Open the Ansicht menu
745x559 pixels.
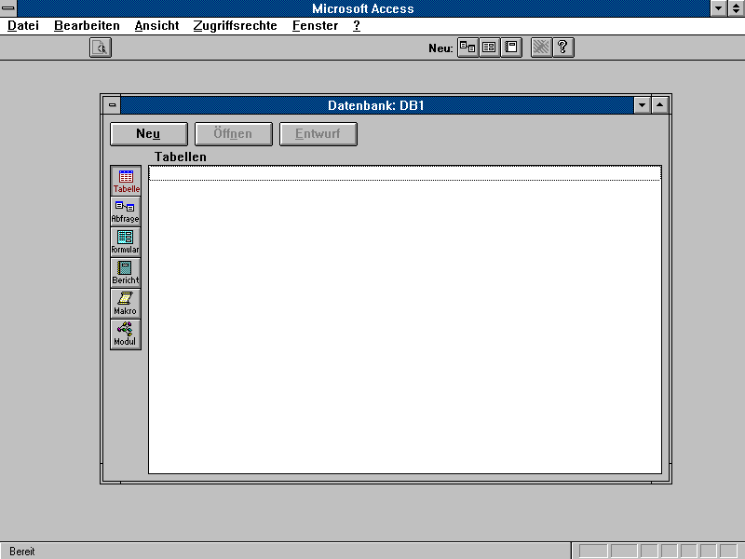click(x=156, y=26)
